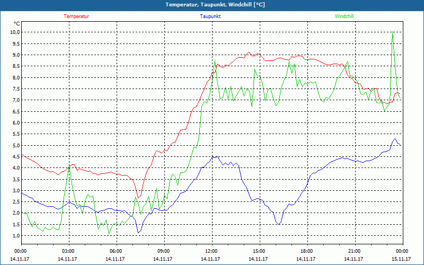Viewport: 424px width, 265px height.
Task: Click the '15.11.17' date label
Action: tap(401, 259)
